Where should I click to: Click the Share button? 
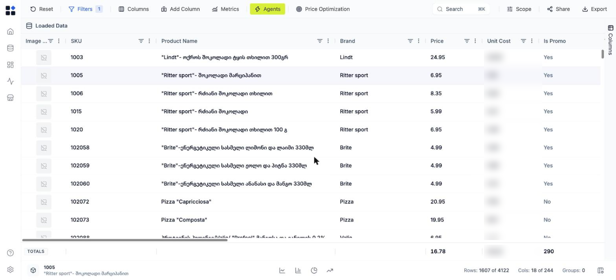point(558,9)
